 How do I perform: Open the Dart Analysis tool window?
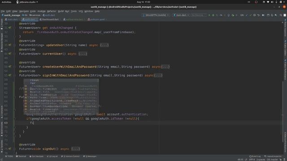(x=36, y=157)
